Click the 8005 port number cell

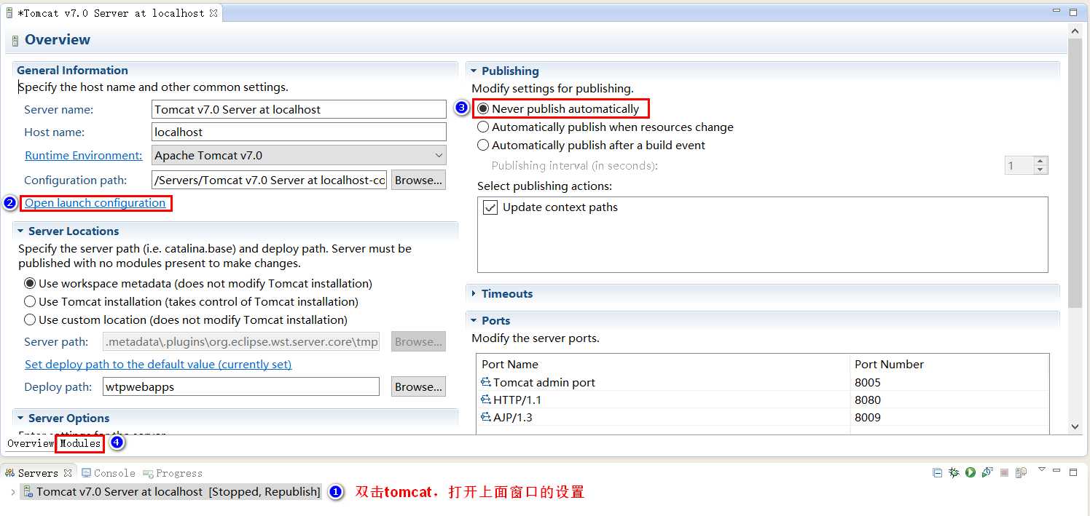coord(949,382)
